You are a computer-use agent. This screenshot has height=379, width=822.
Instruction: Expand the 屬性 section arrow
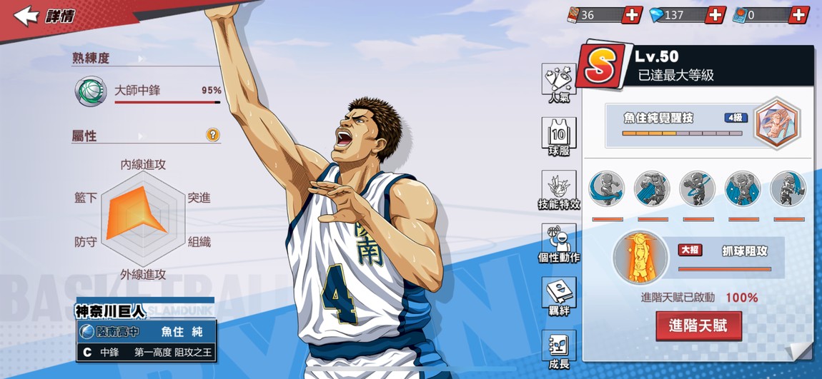pos(140,136)
